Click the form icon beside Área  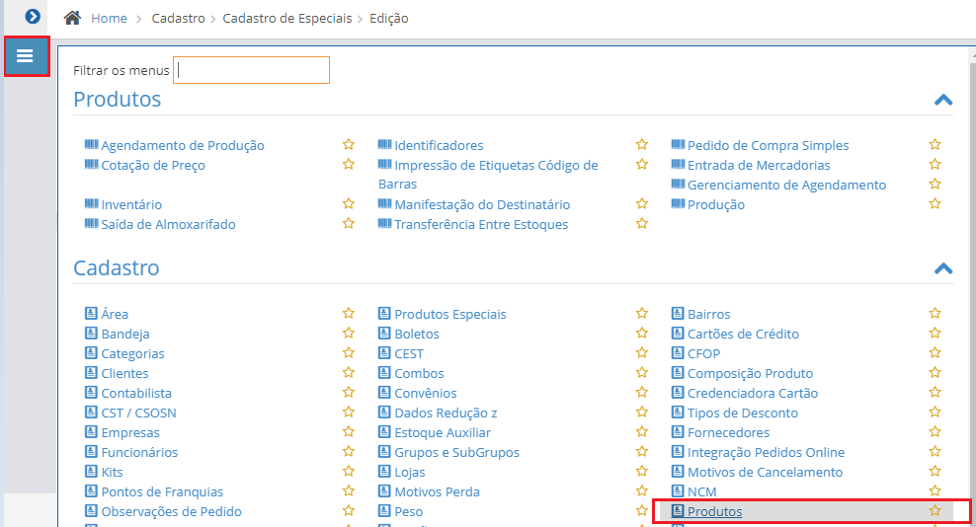point(91,313)
